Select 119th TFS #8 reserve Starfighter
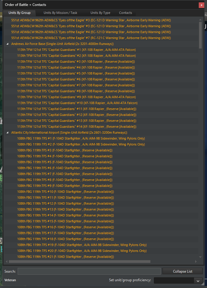 coord(65,180)
